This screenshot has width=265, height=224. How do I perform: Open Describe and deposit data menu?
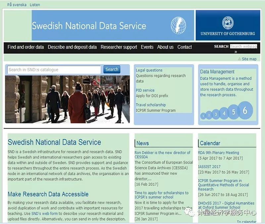[72, 47]
